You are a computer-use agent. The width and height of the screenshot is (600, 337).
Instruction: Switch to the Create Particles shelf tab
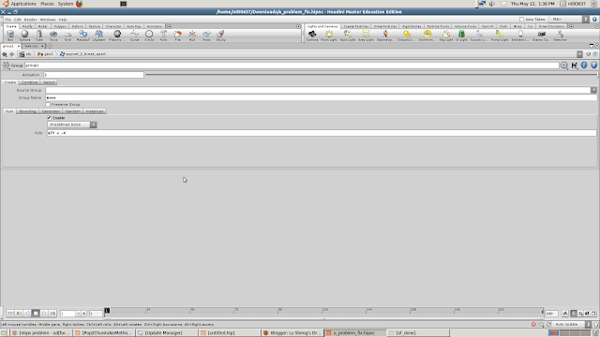pos(356,26)
